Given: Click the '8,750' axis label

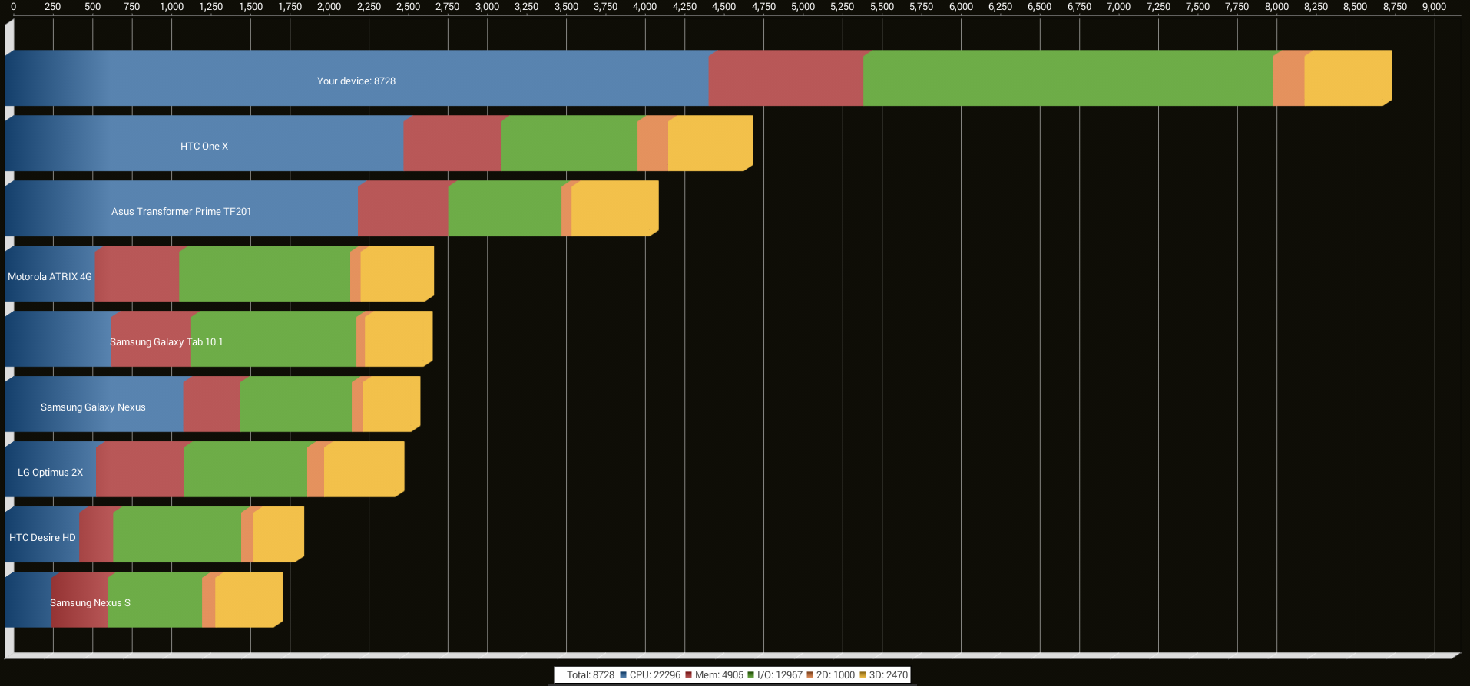Looking at the screenshot, I should point(1395,6).
